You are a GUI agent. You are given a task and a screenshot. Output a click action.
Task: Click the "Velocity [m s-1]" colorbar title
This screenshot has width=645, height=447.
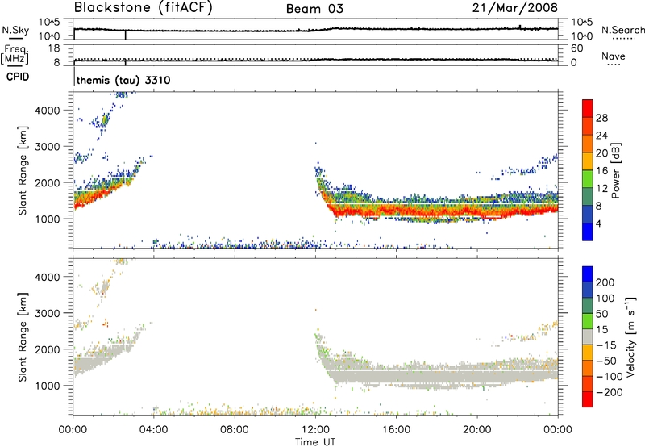tap(630, 336)
